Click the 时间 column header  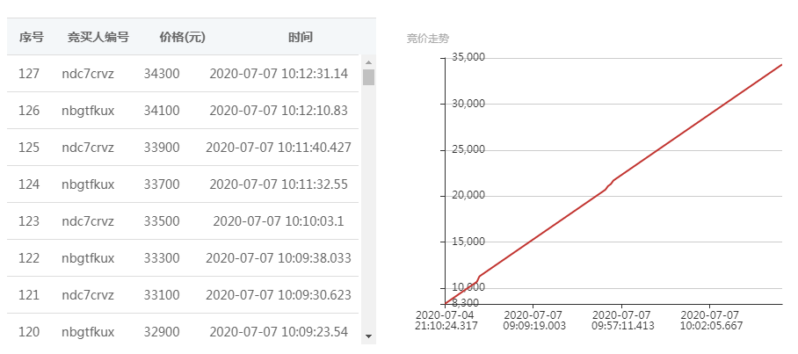300,37
